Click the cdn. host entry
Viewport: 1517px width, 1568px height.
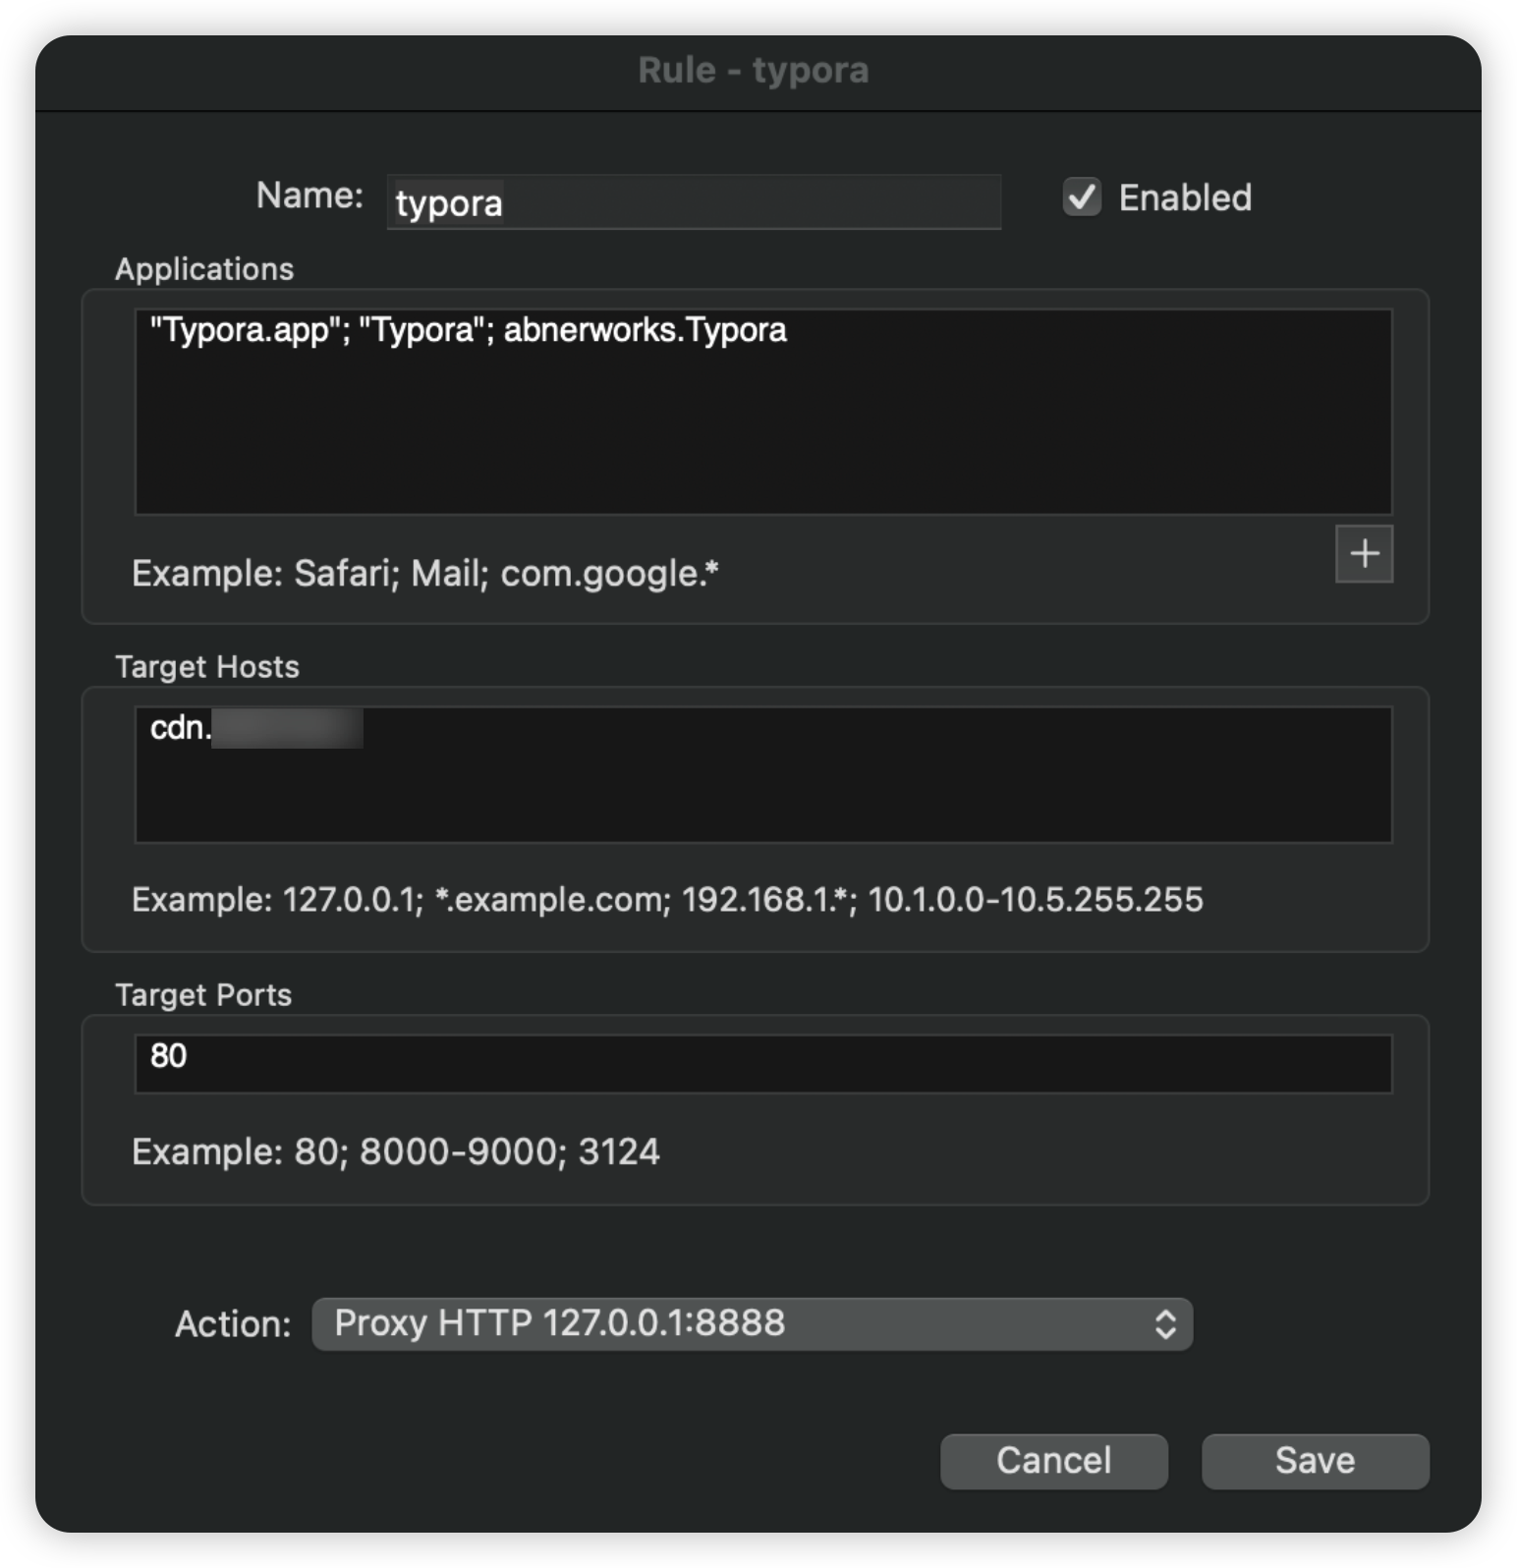coord(181,728)
